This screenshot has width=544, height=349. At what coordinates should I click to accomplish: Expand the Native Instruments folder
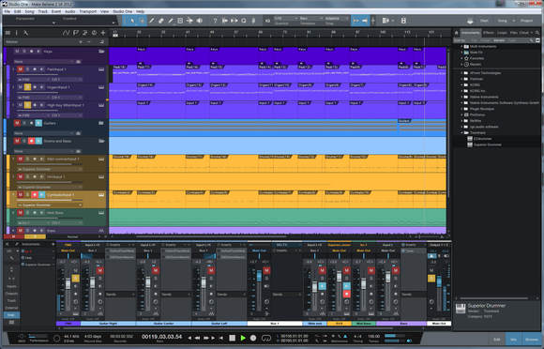click(x=461, y=97)
